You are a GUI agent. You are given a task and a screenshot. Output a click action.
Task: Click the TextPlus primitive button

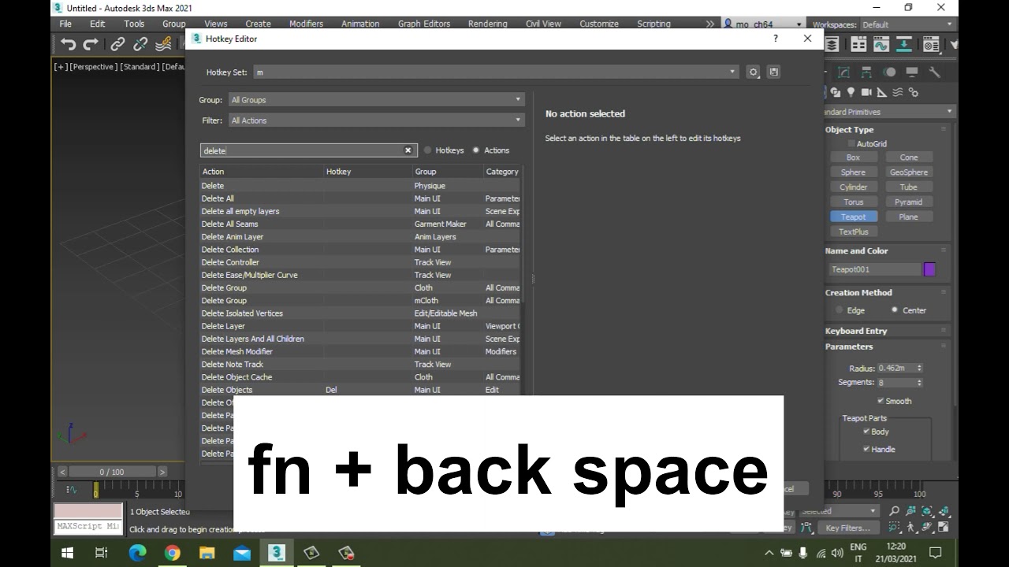[853, 232]
